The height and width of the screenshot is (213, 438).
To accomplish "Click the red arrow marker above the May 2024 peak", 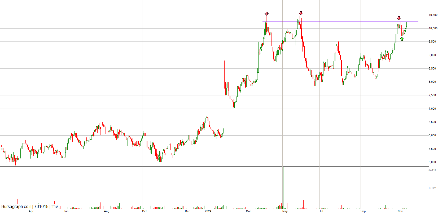I will click(x=301, y=13).
